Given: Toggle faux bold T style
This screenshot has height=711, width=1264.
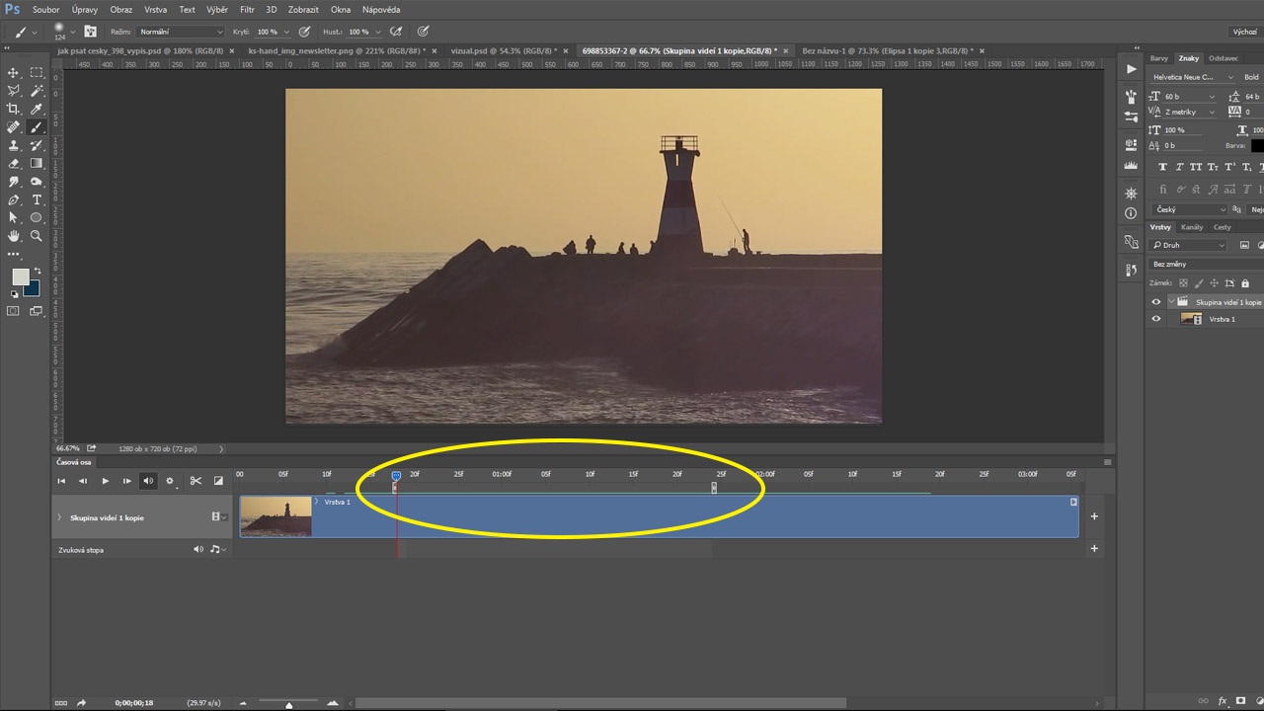Looking at the screenshot, I should click(x=1163, y=167).
